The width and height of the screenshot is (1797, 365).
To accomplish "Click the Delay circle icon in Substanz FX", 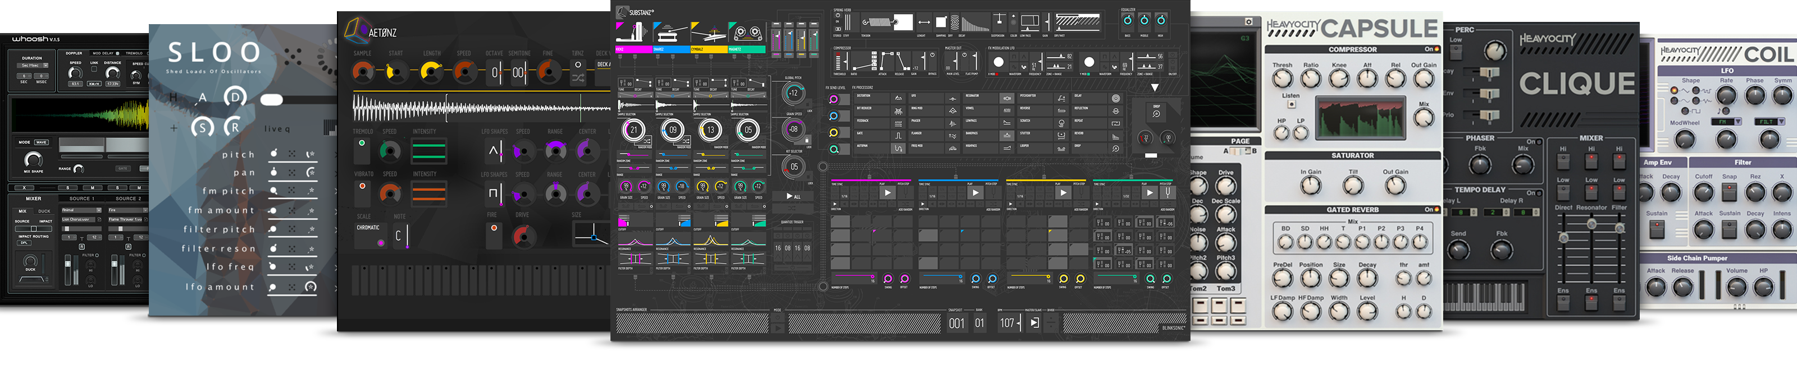I will (1116, 98).
